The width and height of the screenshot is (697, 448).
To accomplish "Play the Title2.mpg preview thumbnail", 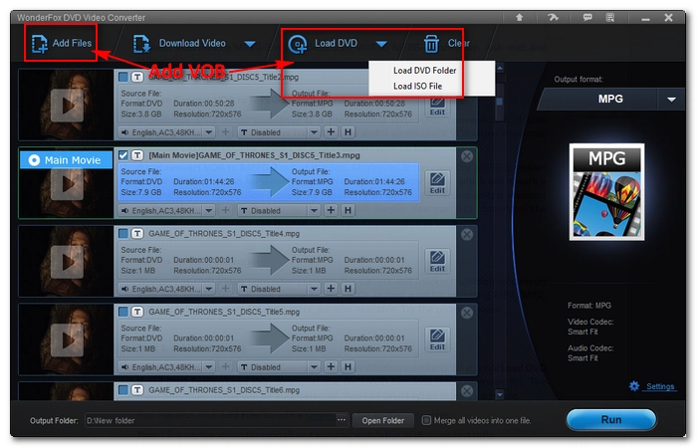I will coord(67,106).
